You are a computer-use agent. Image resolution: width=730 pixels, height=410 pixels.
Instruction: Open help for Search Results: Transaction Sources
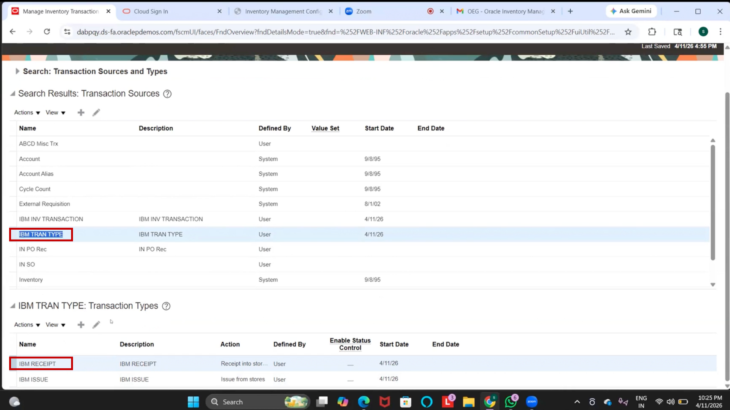tap(167, 94)
